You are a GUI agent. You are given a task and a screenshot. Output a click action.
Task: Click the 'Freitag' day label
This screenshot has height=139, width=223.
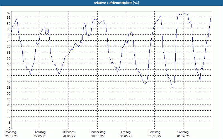126,132
